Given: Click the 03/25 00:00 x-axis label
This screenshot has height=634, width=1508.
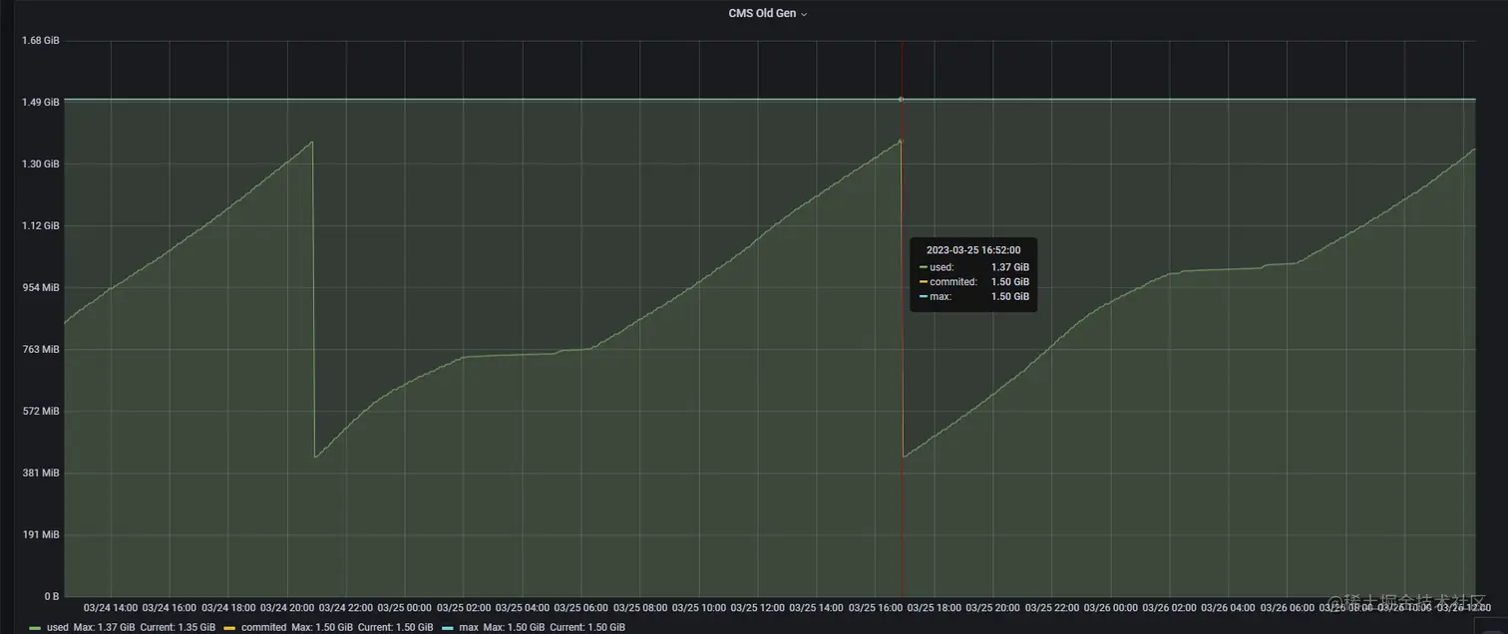Looking at the screenshot, I should 405,607.
